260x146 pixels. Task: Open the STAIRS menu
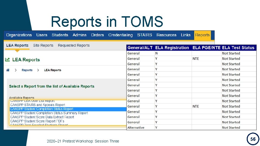click(145, 35)
